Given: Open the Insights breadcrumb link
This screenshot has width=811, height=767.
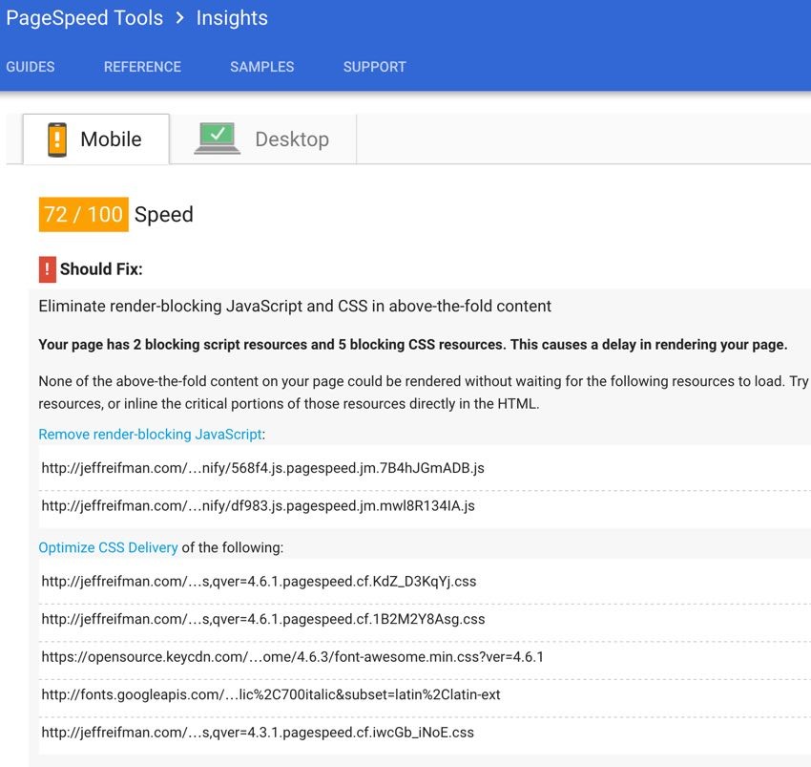Looking at the screenshot, I should [232, 18].
